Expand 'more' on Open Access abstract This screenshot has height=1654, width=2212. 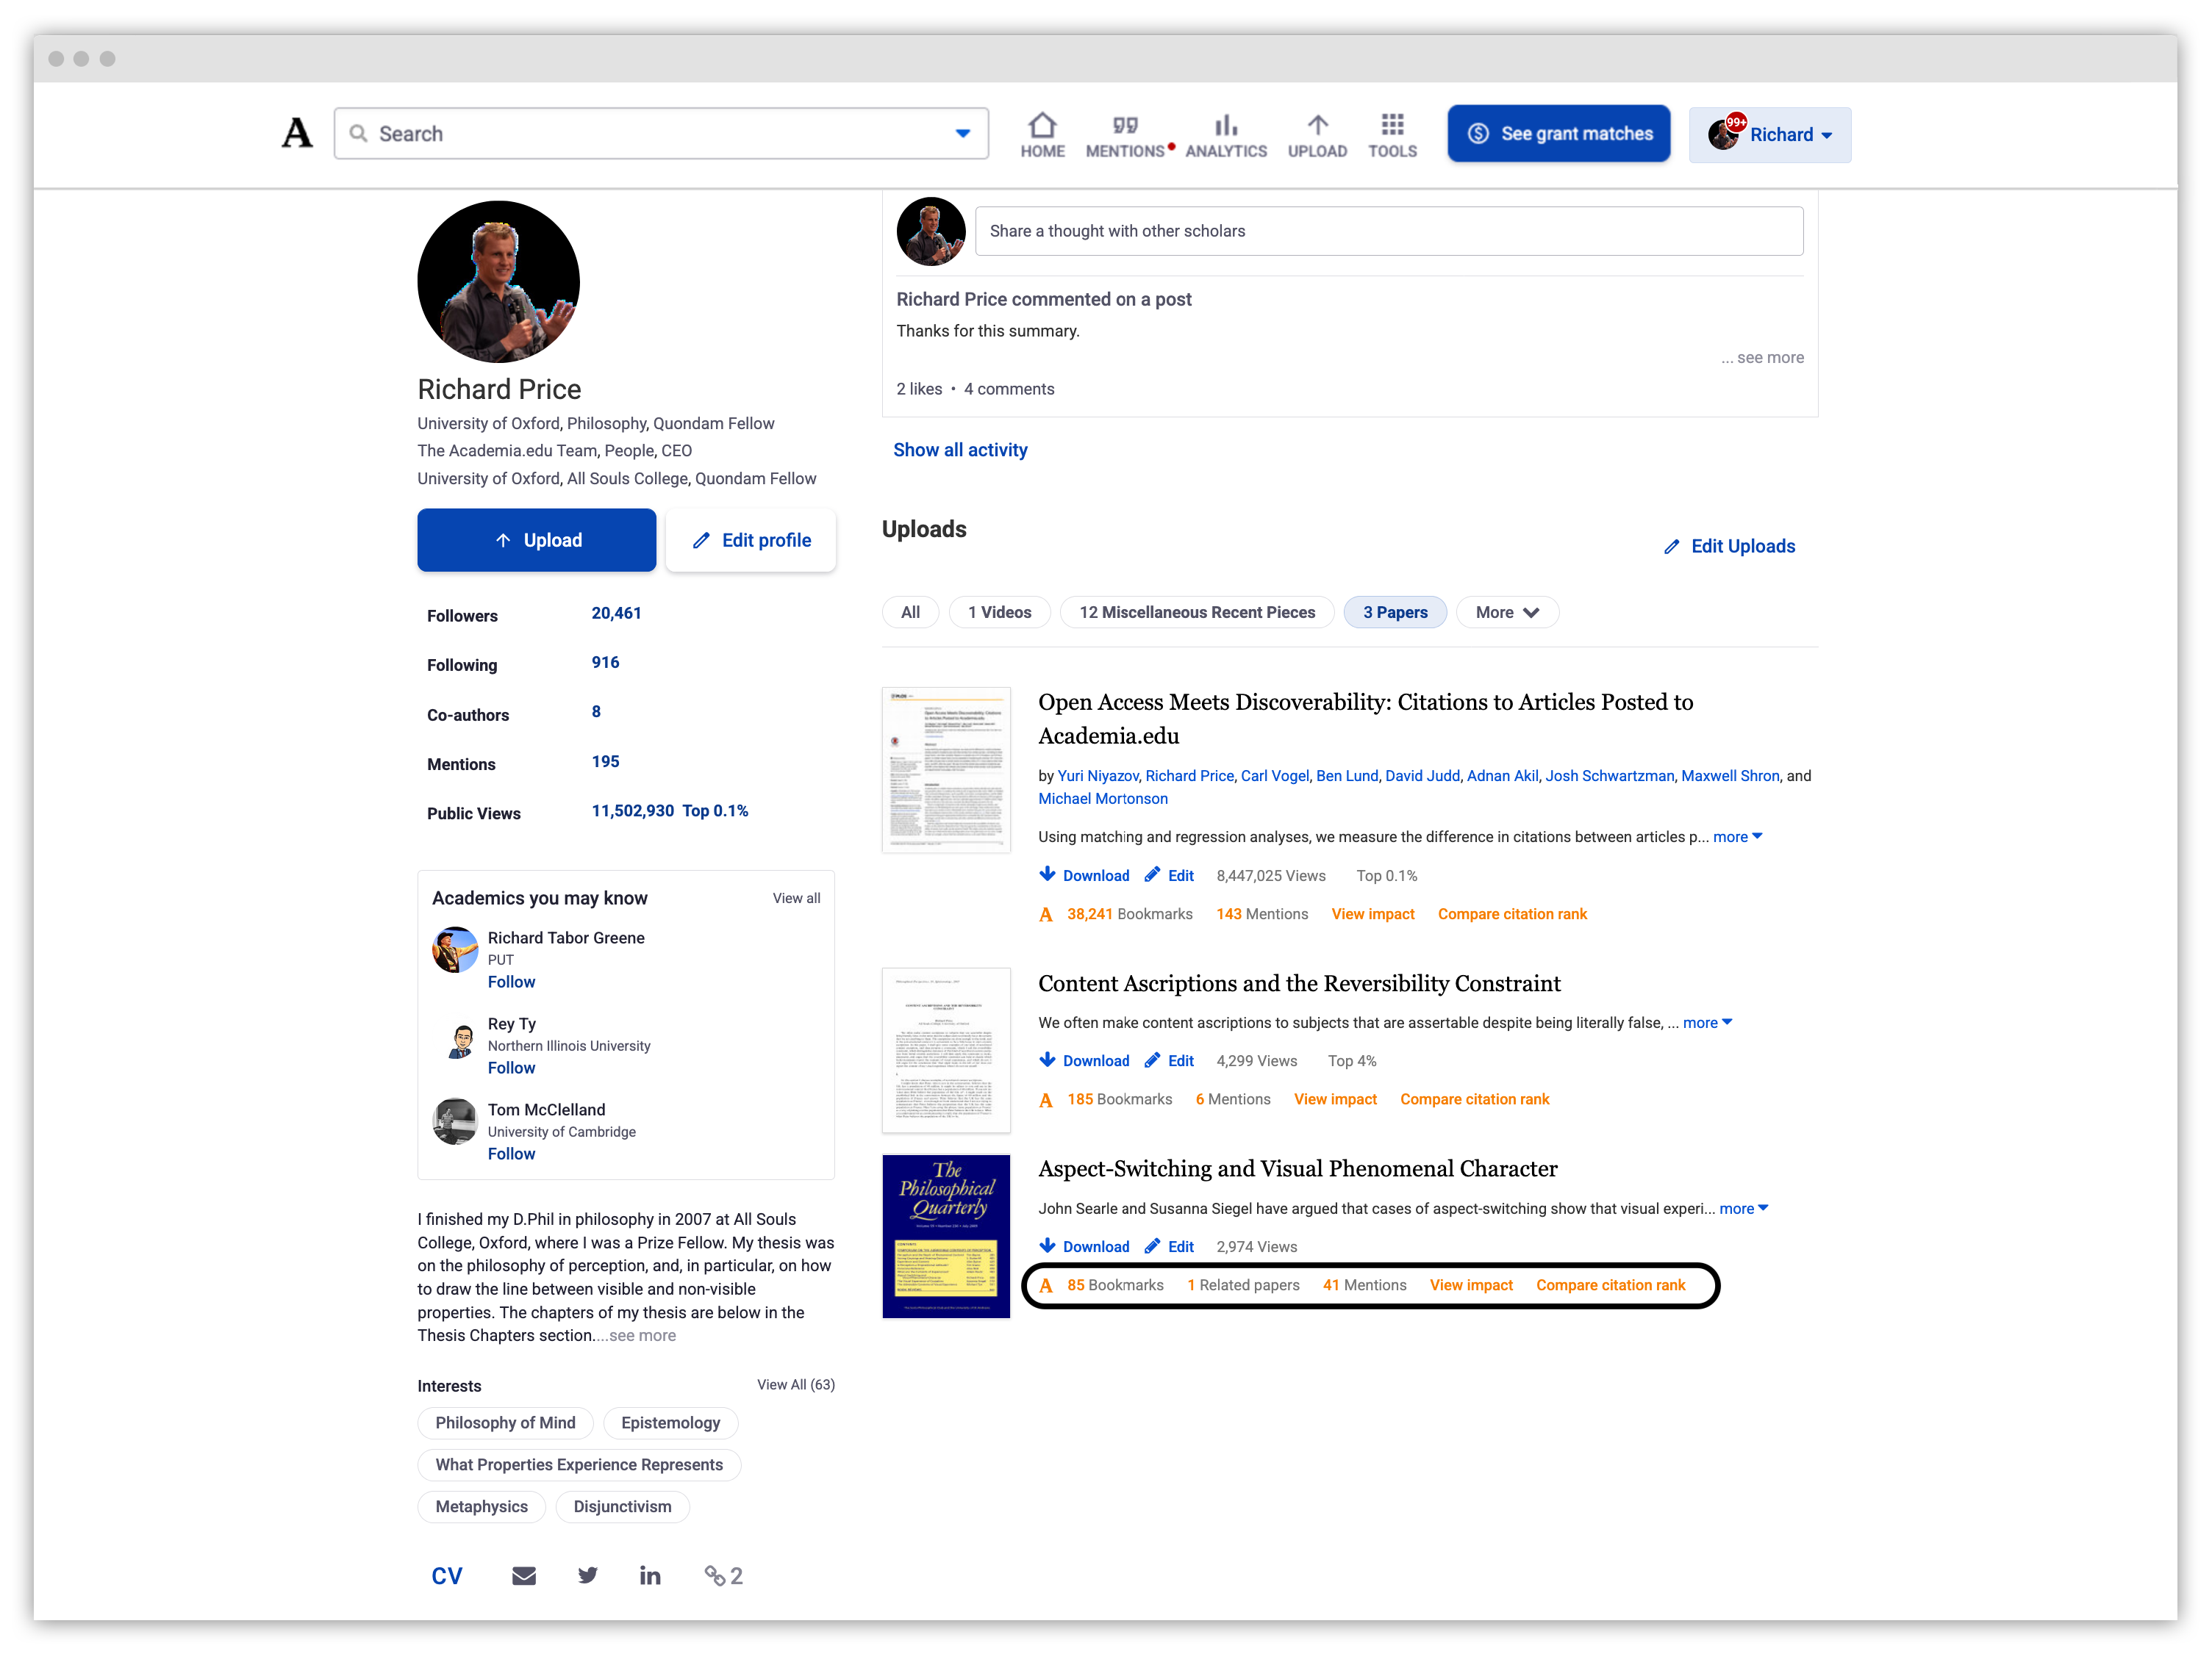(x=1737, y=836)
